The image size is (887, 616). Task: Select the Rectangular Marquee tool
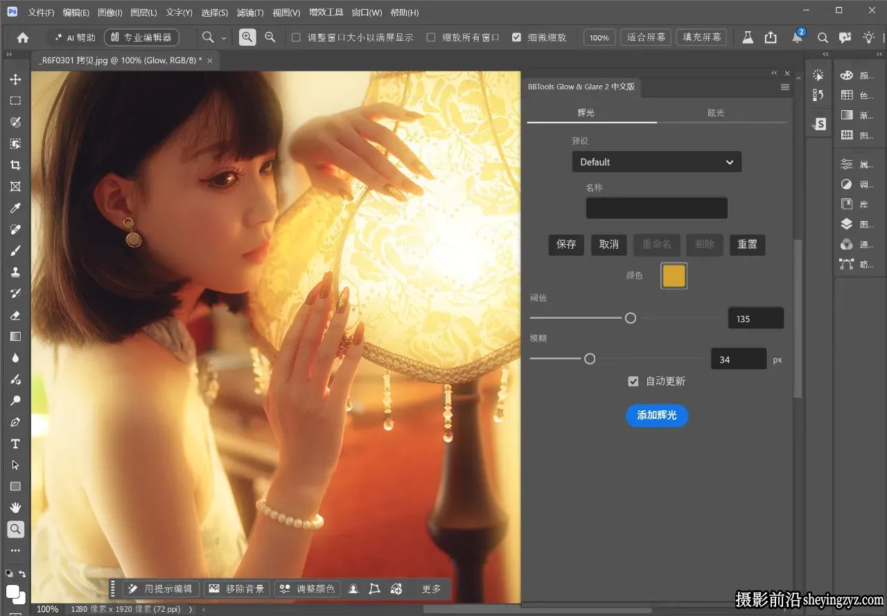(15, 101)
